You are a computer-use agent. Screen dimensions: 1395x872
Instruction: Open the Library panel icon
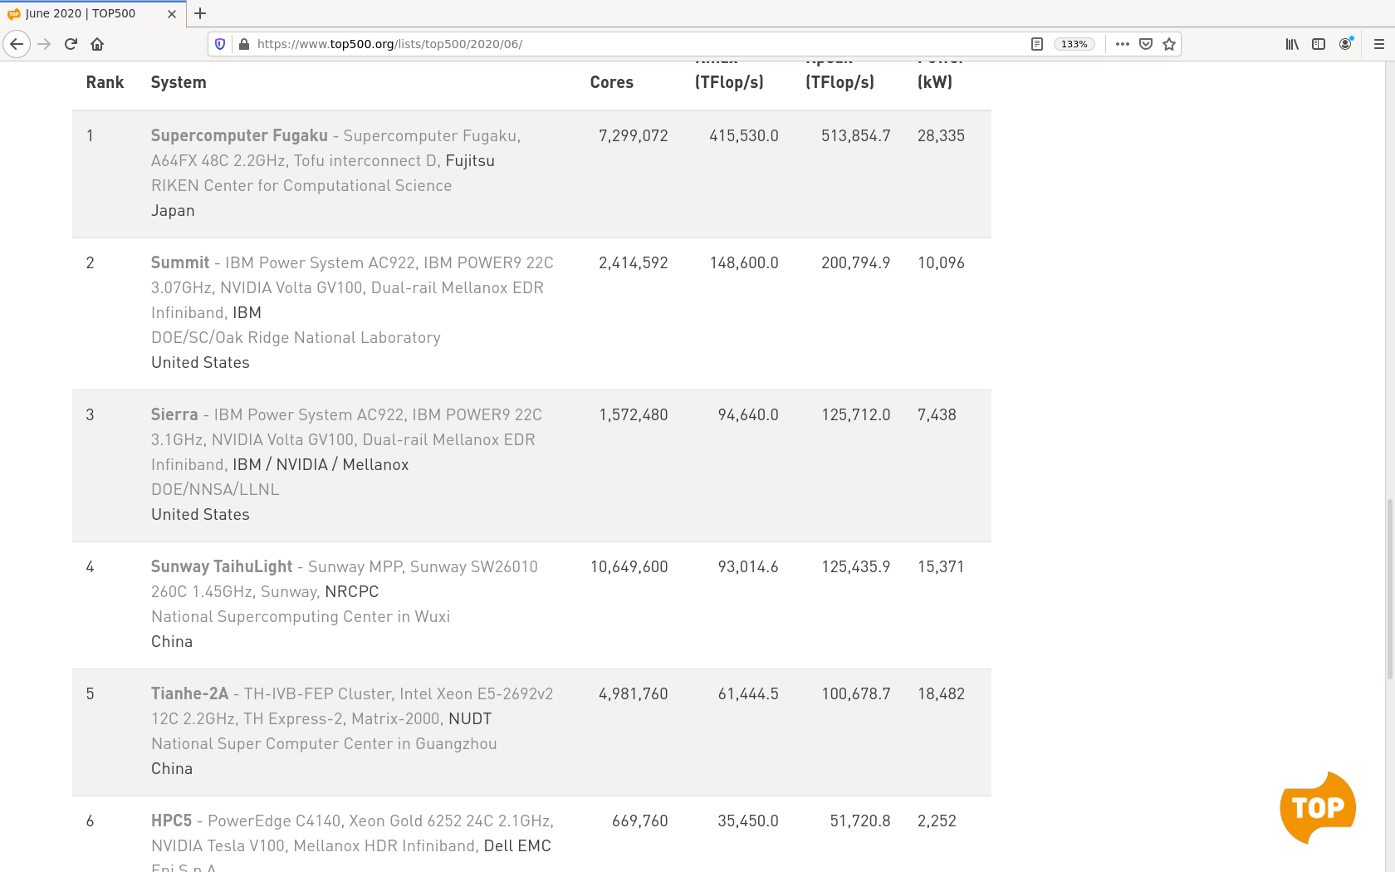(x=1292, y=44)
